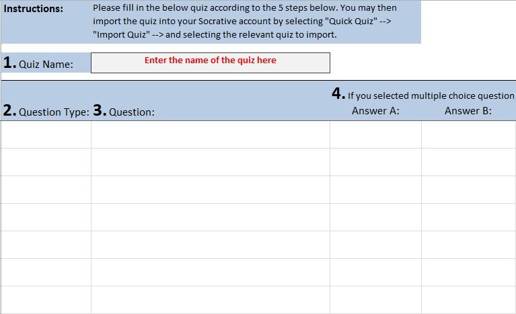Select first Question Type cell
Viewport: 516px width, 314px height.
click(x=46, y=134)
